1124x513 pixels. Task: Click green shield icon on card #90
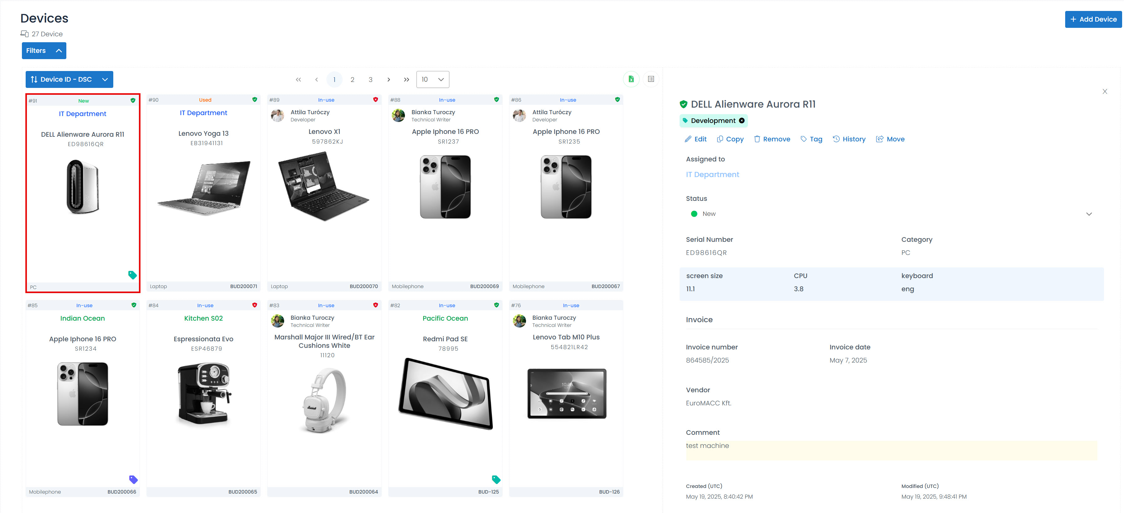pyautogui.click(x=254, y=99)
